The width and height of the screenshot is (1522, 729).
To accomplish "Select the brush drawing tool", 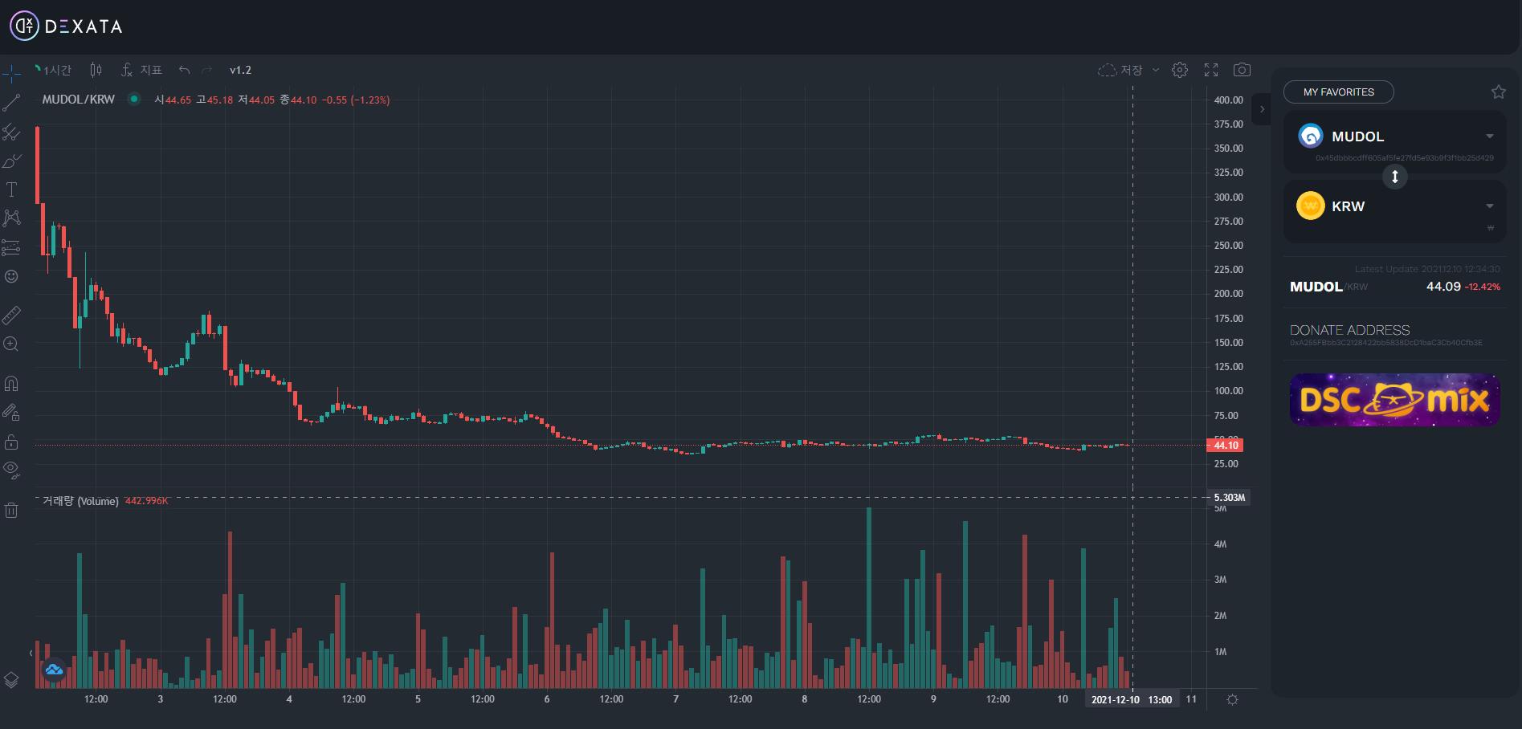I will pyautogui.click(x=11, y=161).
